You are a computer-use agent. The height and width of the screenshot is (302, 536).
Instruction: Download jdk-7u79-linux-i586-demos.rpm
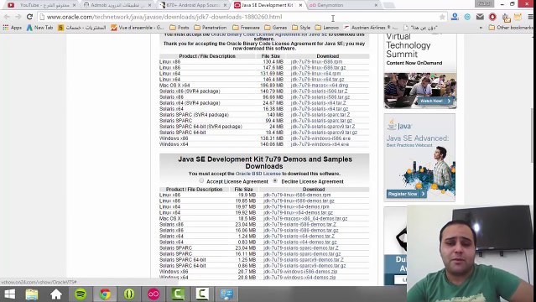point(297,195)
